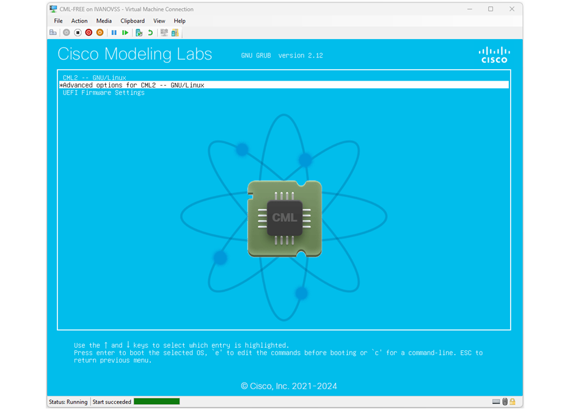Click the greyed-out enhanced session monitor icon
Image resolution: width=570 pixels, height=409 pixels.
164,33
